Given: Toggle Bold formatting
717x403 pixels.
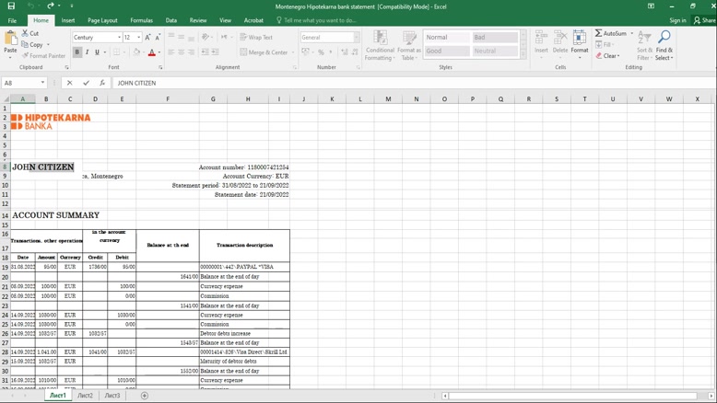Looking at the screenshot, I should coord(77,52).
